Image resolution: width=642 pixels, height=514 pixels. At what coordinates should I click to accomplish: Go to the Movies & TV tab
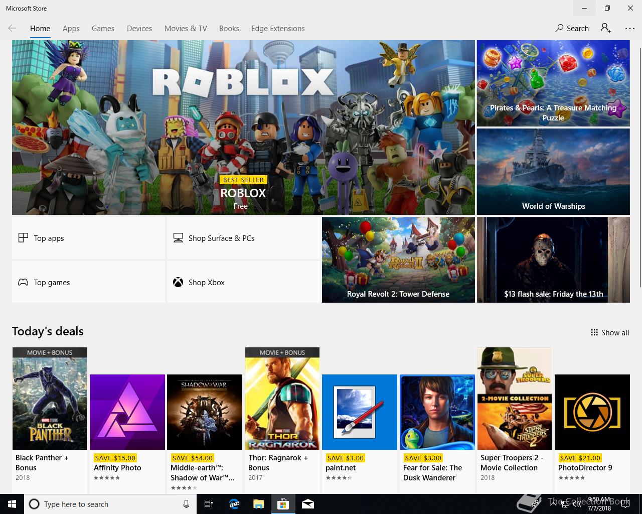coord(186,29)
